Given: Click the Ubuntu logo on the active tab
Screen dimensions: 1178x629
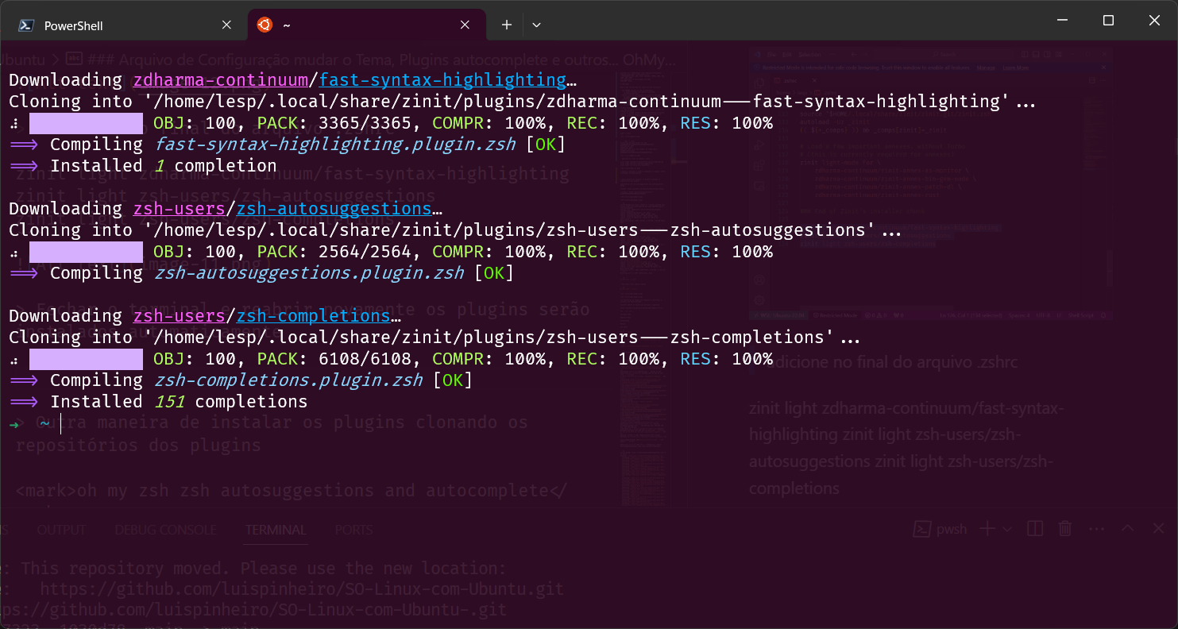Looking at the screenshot, I should click(265, 25).
